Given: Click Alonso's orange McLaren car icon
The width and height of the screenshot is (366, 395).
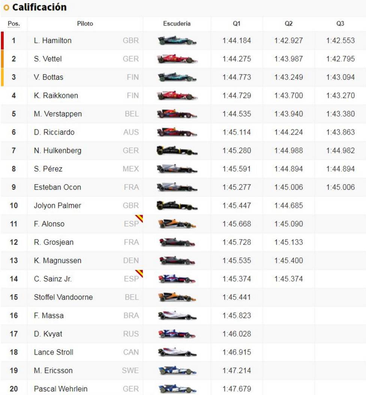Looking at the screenshot, I should (177, 224).
